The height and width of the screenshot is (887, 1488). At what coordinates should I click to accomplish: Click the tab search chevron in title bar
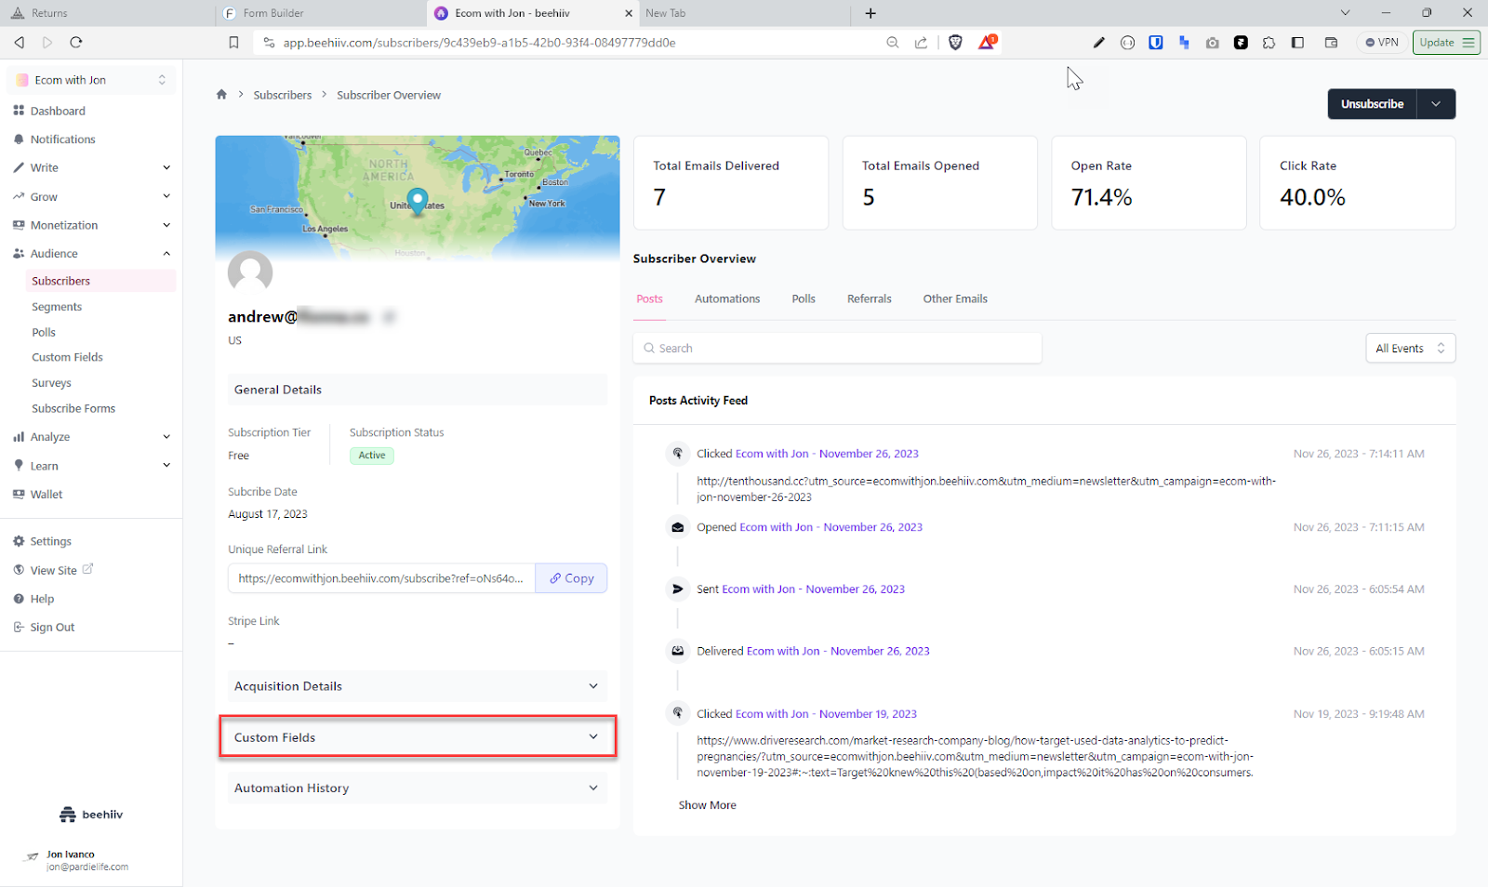click(1345, 13)
